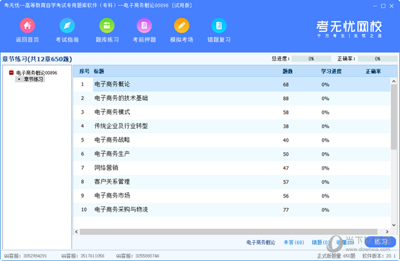Select chapter row 电子商务市场
This screenshot has height=261, width=400.
[x=232, y=196]
